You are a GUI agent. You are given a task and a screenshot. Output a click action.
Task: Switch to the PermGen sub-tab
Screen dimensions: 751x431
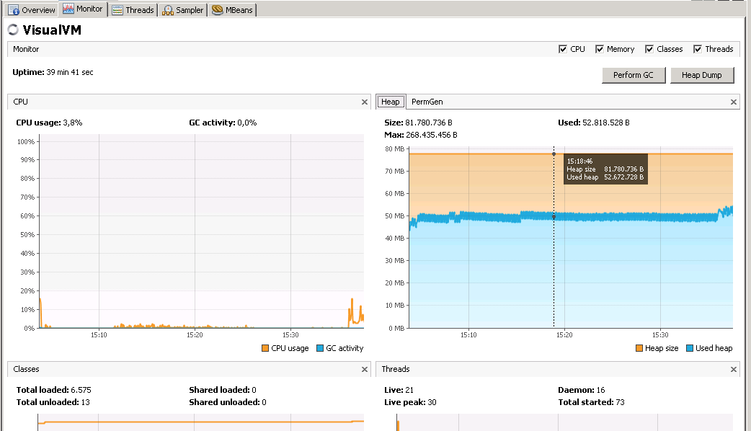[427, 102]
